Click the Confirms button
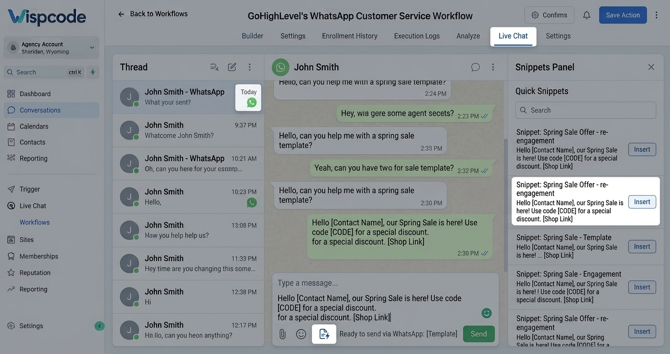This screenshot has height=354, width=670. (x=550, y=15)
